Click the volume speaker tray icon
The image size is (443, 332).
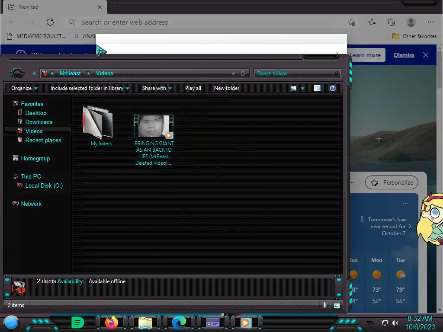coord(395,322)
